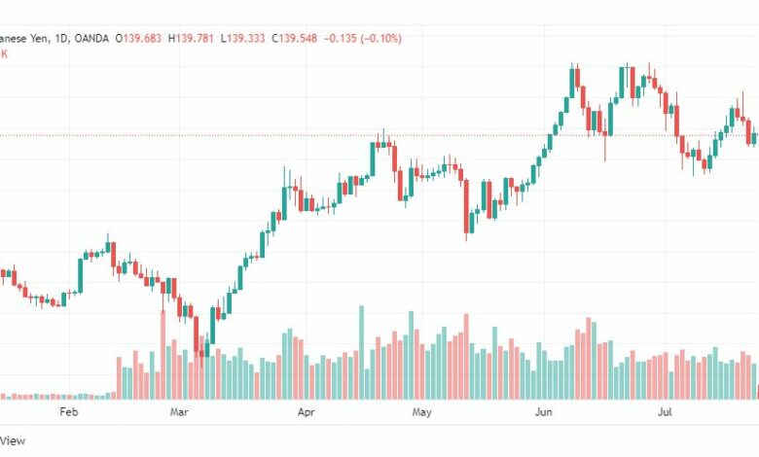
Task: Click the Japanese Yen 1D OANDA symbol title
Action: click(54, 38)
